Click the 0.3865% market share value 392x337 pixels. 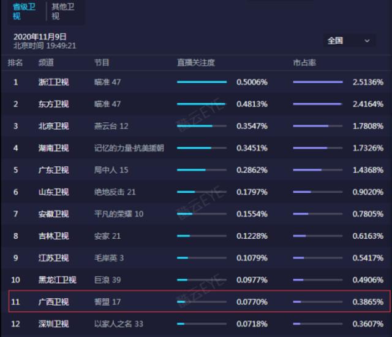click(368, 302)
